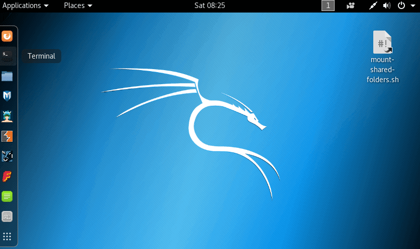This screenshot has width=420, height=249.
Task: Open the Sat 08:25 clock calendar
Action: [x=209, y=6]
